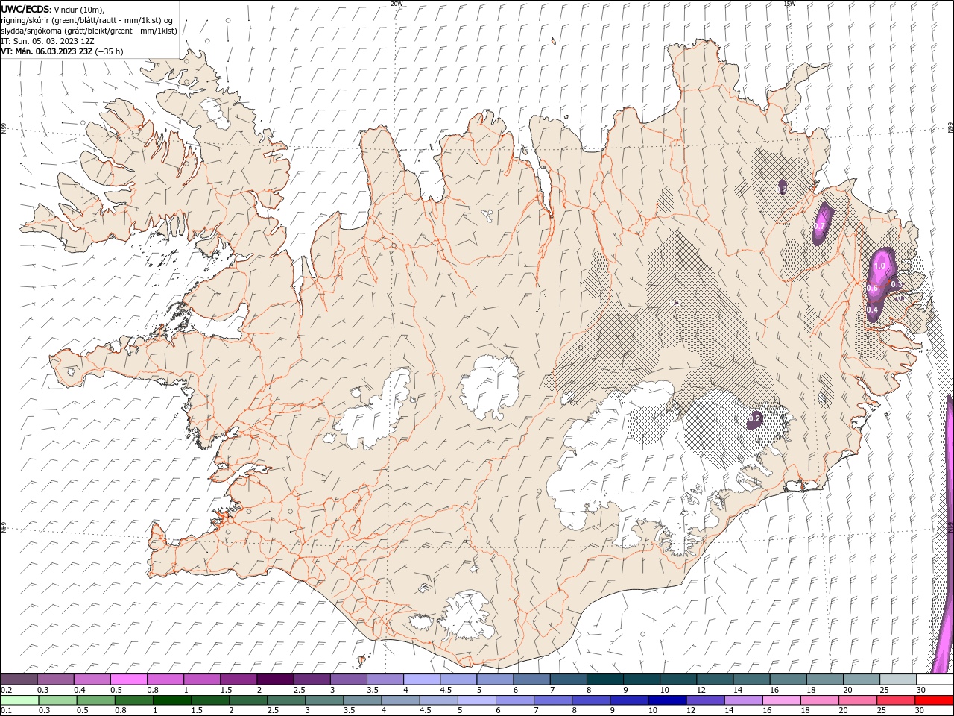Image resolution: width=954 pixels, height=716 pixels.
Task: Click the "0.2" value over the southeast glacier
Action: [x=754, y=419]
